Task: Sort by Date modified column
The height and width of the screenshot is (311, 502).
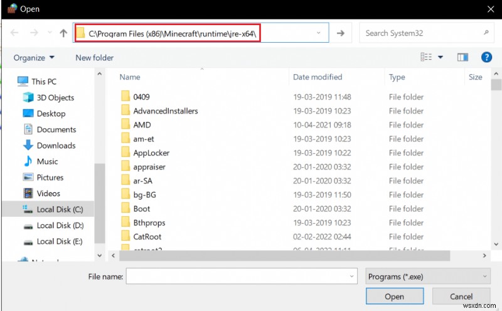Action: (318, 77)
